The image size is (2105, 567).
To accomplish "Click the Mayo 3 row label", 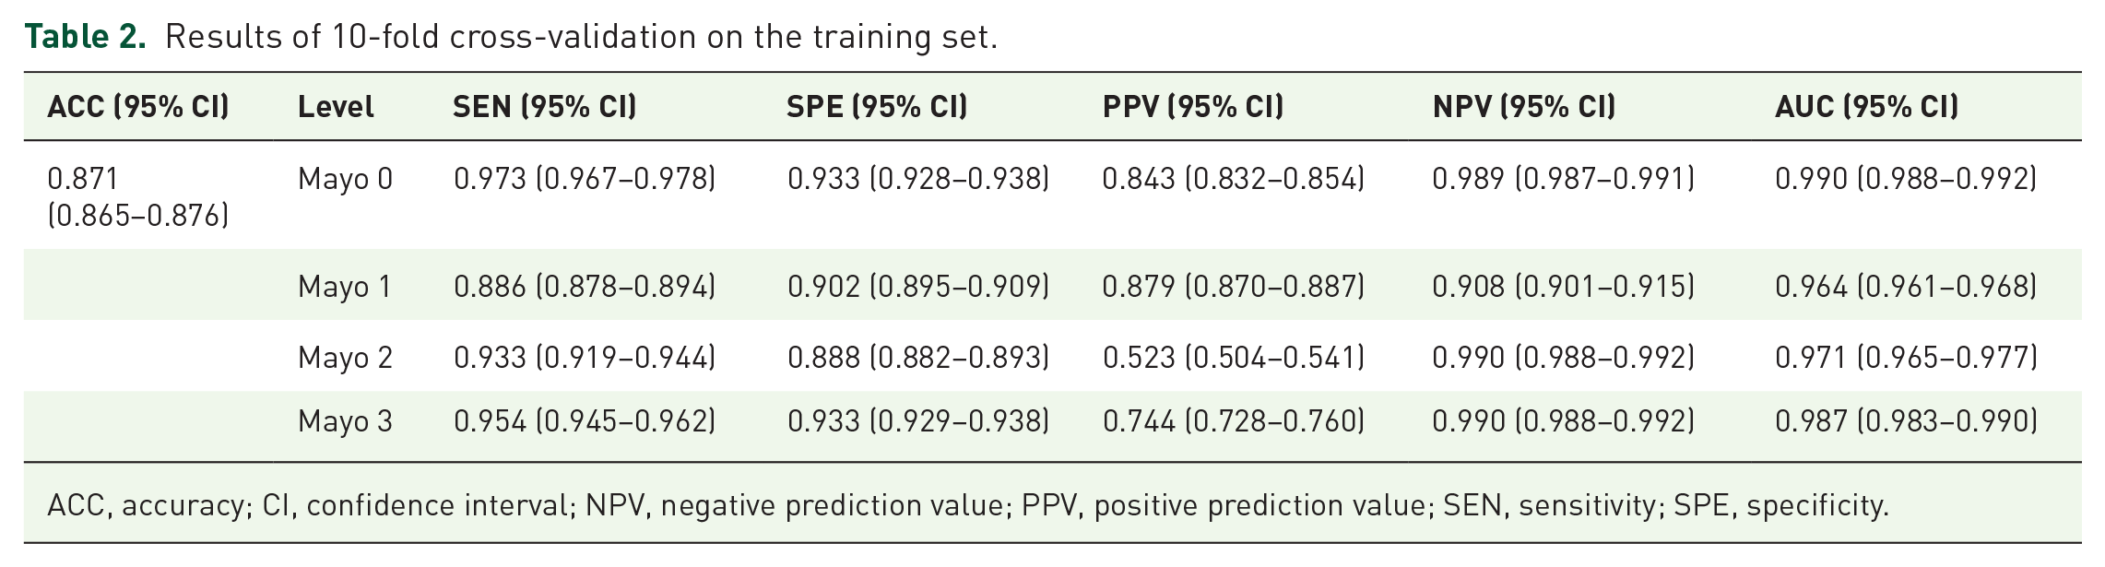I will click(345, 421).
